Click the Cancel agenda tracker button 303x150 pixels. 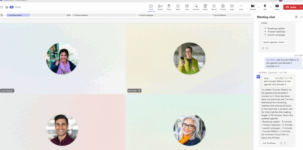pos(273,42)
